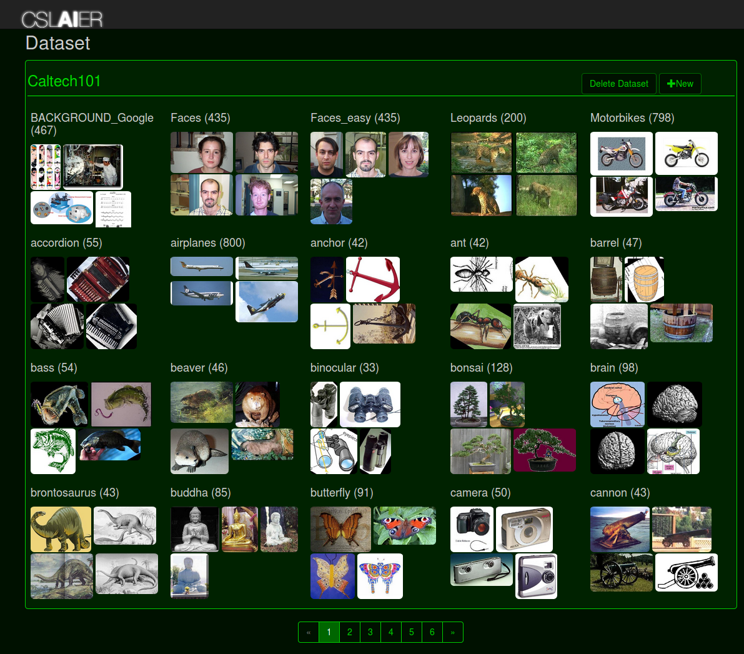Viewport: 744px width, 654px height.
Task: Click the CSLAIER logo
Action: coord(62,19)
